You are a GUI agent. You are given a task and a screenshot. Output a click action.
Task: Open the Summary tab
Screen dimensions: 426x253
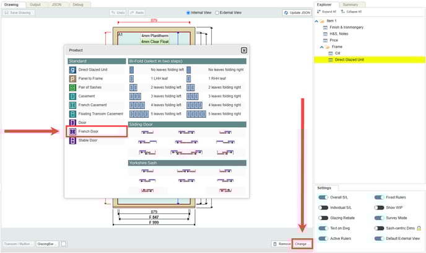click(350, 4)
